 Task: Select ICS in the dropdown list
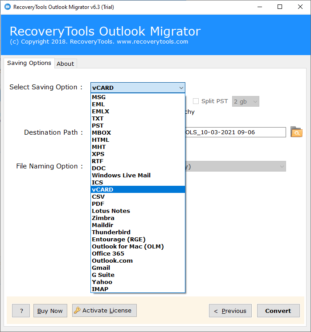pos(138,183)
